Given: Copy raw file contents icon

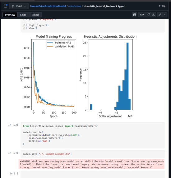Looking at the screenshot, I should (x=148, y=15).
